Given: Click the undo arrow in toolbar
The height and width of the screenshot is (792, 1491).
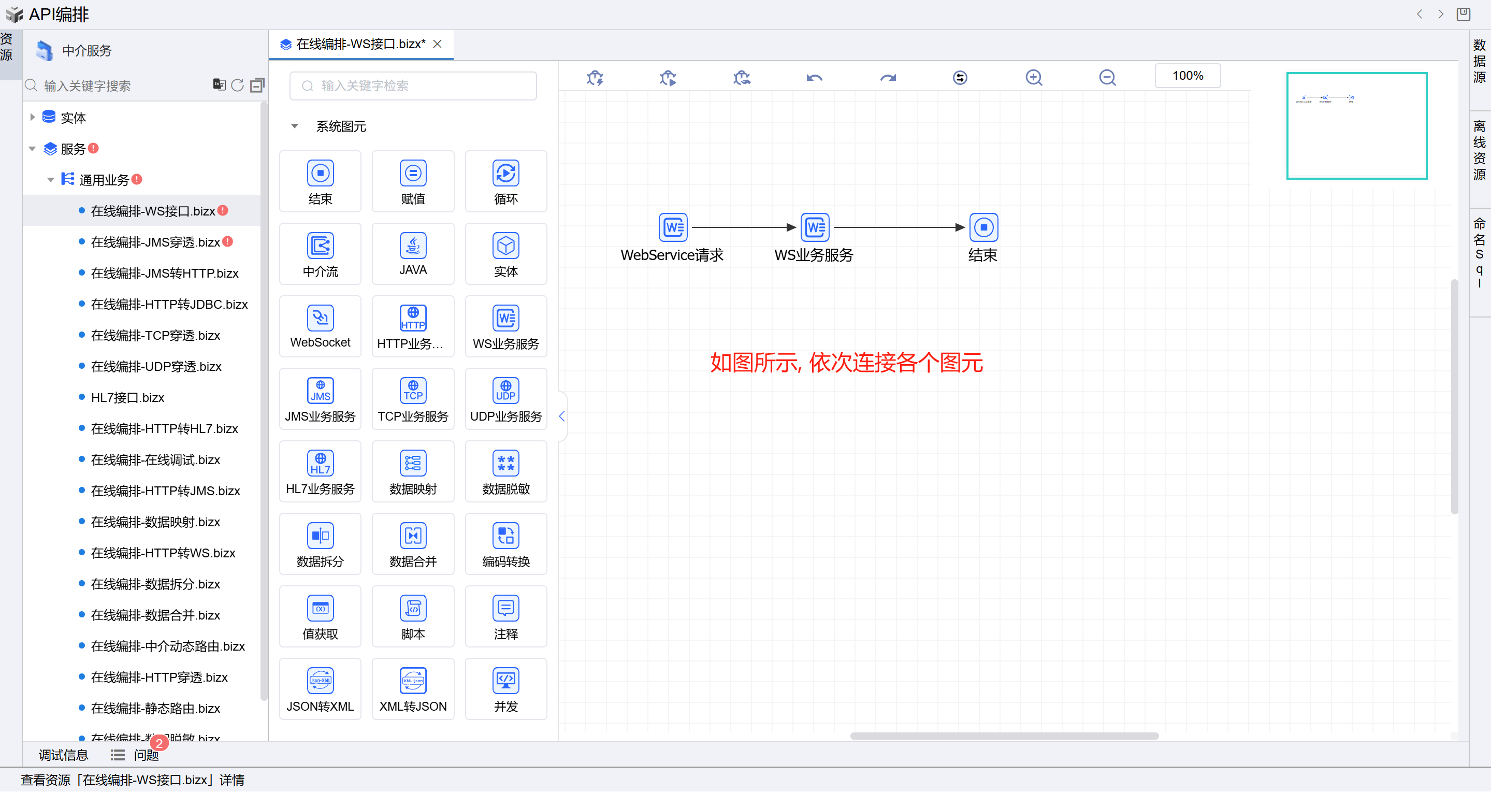Looking at the screenshot, I should 814,78.
